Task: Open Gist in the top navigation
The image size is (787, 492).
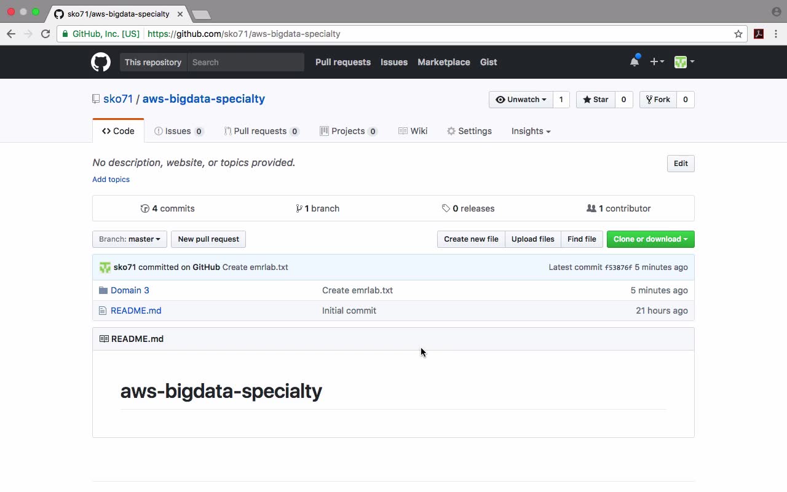Action: [489, 62]
